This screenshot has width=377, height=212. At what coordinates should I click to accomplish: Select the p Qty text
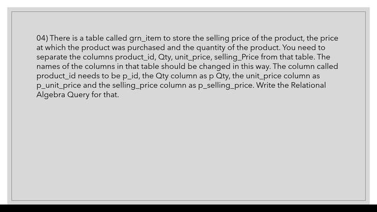[219, 76]
